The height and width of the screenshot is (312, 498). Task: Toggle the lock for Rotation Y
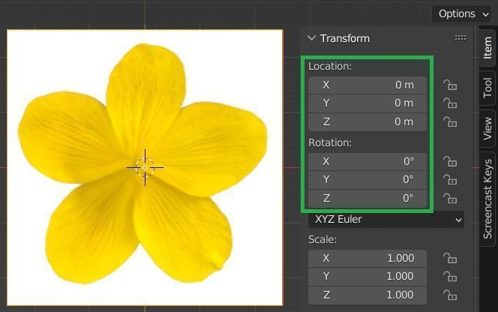pos(450,180)
